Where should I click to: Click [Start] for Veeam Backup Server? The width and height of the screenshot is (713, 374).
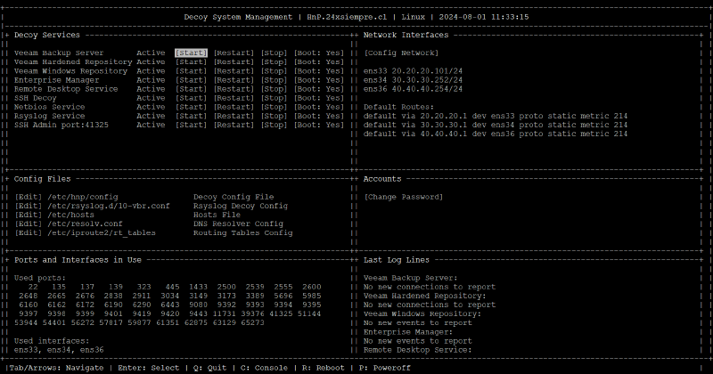tap(191, 53)
